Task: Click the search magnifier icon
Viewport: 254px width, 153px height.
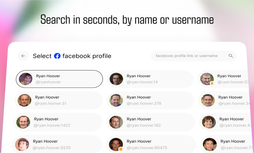Action: 231,56
